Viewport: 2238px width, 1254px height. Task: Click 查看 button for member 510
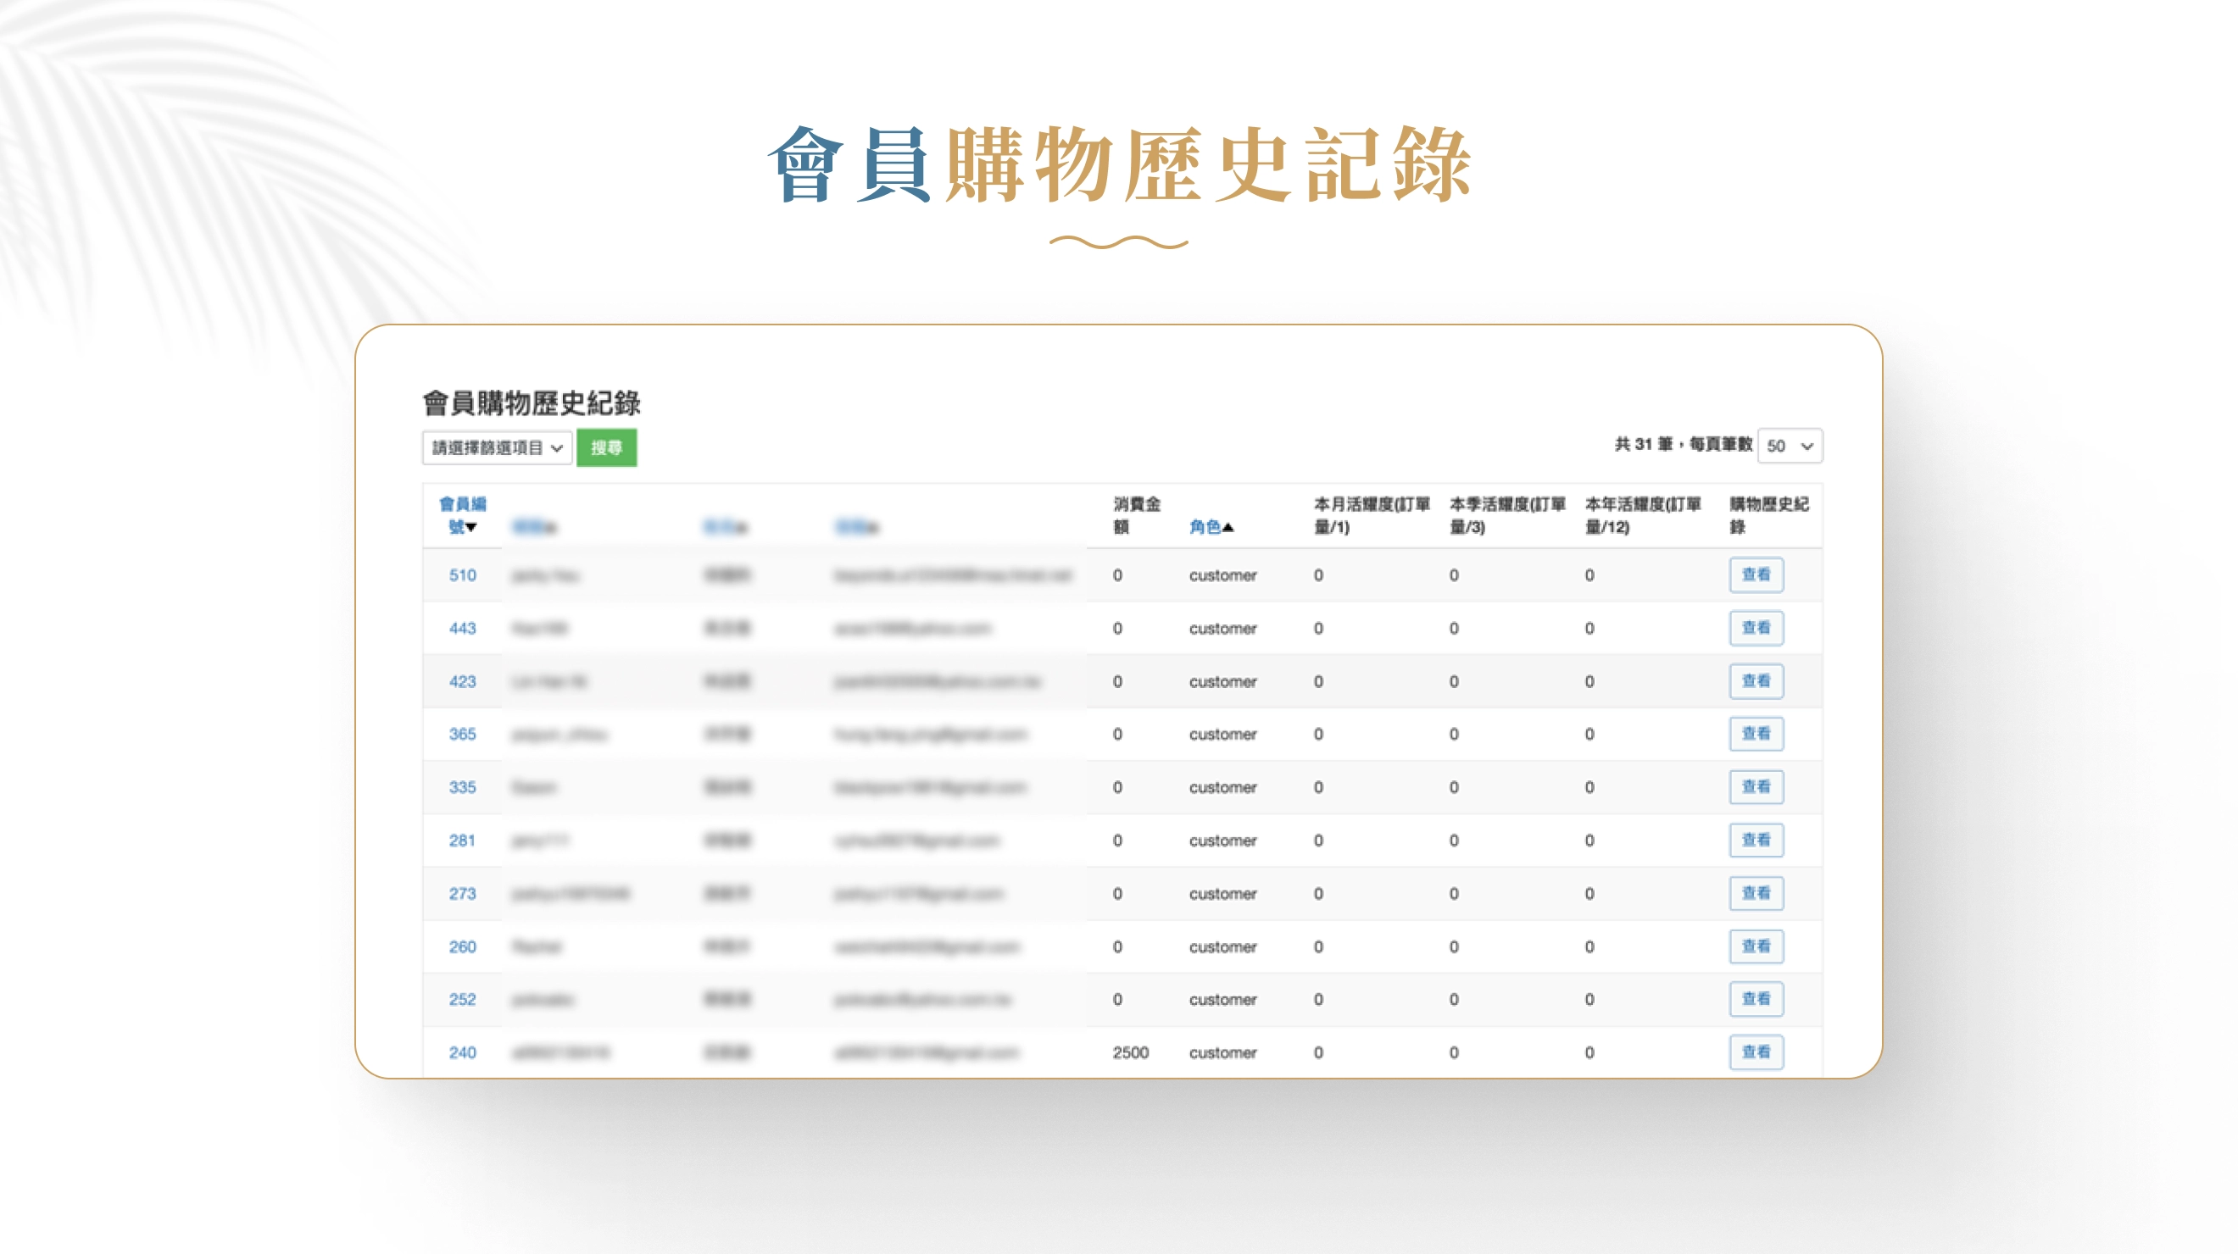[1756, 575]
